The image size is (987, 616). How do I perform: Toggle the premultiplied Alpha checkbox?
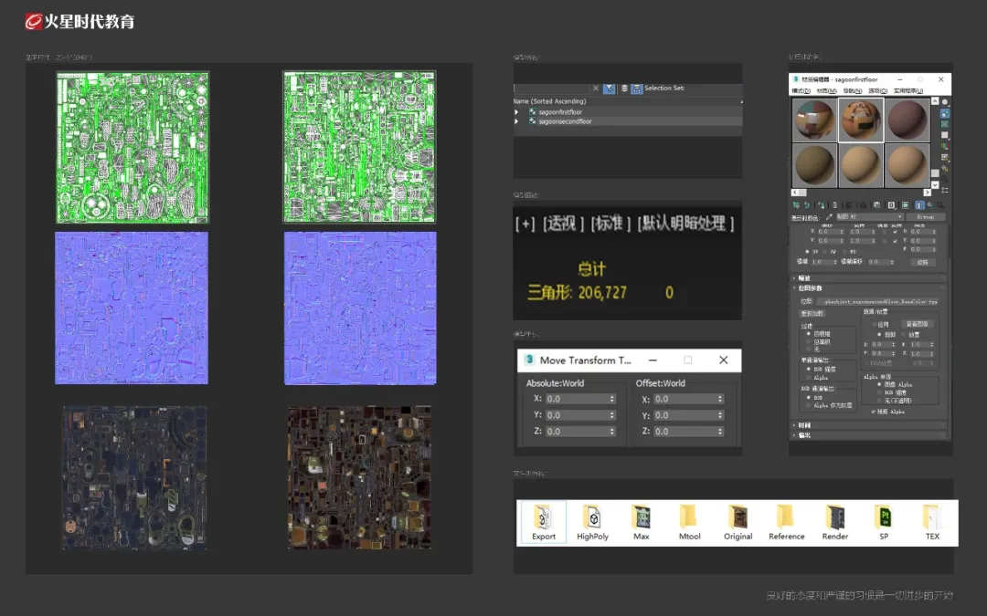point(873,412)
